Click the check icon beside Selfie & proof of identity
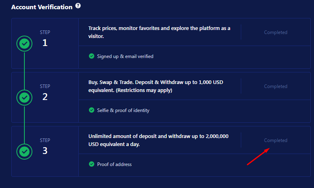 tap(92, 110)
